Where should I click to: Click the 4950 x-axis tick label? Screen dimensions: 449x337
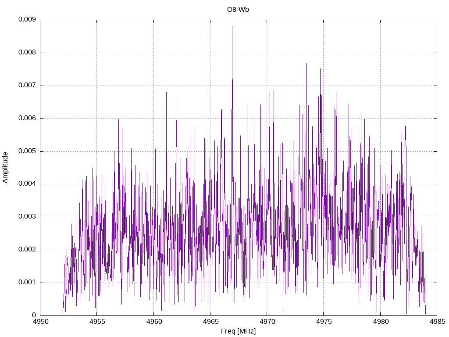point(40,322)
